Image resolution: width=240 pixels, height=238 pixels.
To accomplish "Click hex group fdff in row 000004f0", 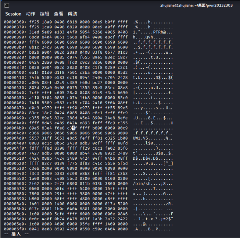I will pos(34,148).
